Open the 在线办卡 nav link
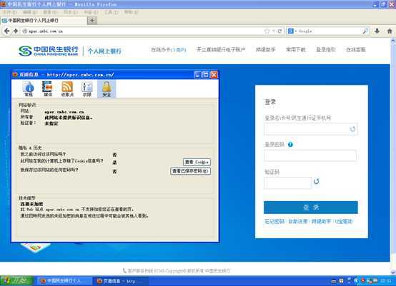The width and height of the screenshot is (396, 286). (169, 50)
